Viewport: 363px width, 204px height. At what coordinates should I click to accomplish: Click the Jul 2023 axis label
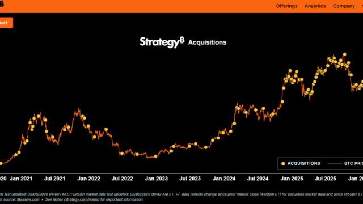[190, 178]
